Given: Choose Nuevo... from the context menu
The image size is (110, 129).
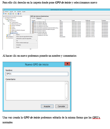Looking at the screenshot, I should click(26, 35).
